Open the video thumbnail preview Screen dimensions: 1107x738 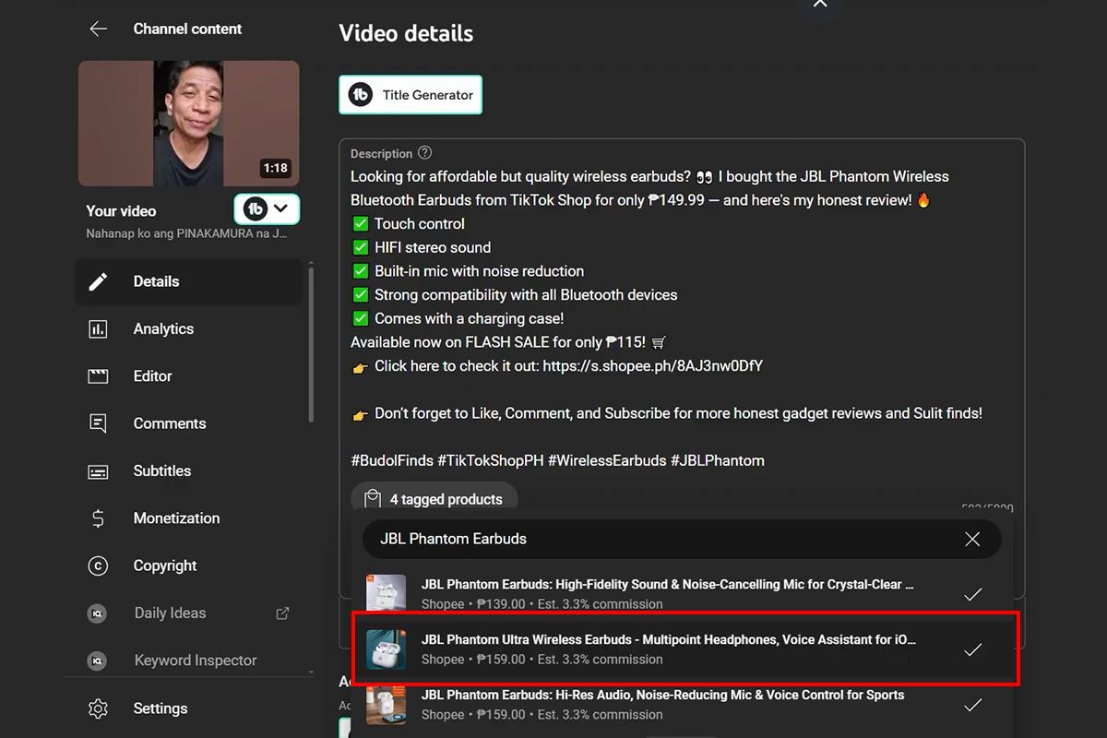189,124
